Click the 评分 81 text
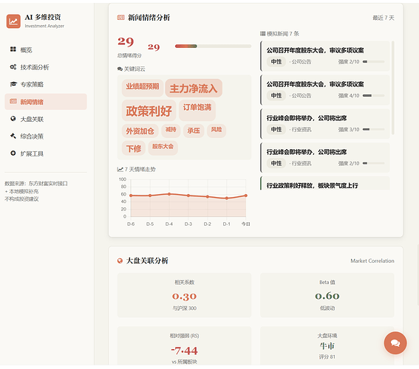The height and width of the screenshot is (369, 419). 327,357
